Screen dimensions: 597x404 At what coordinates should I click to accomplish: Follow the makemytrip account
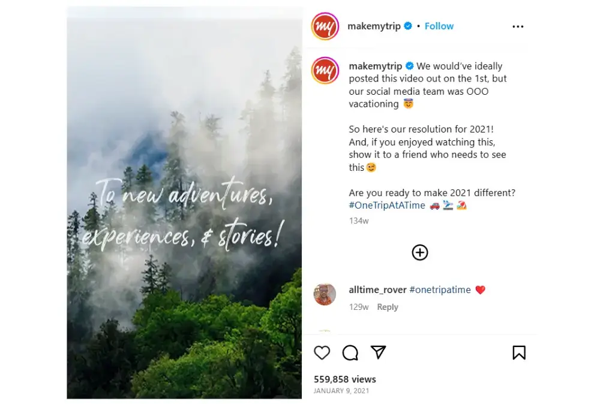(439, 26)
